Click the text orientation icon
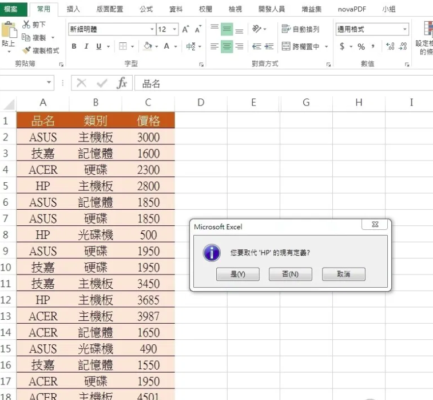The height and width of the screenshot is (400, 433). pos(257,29)
